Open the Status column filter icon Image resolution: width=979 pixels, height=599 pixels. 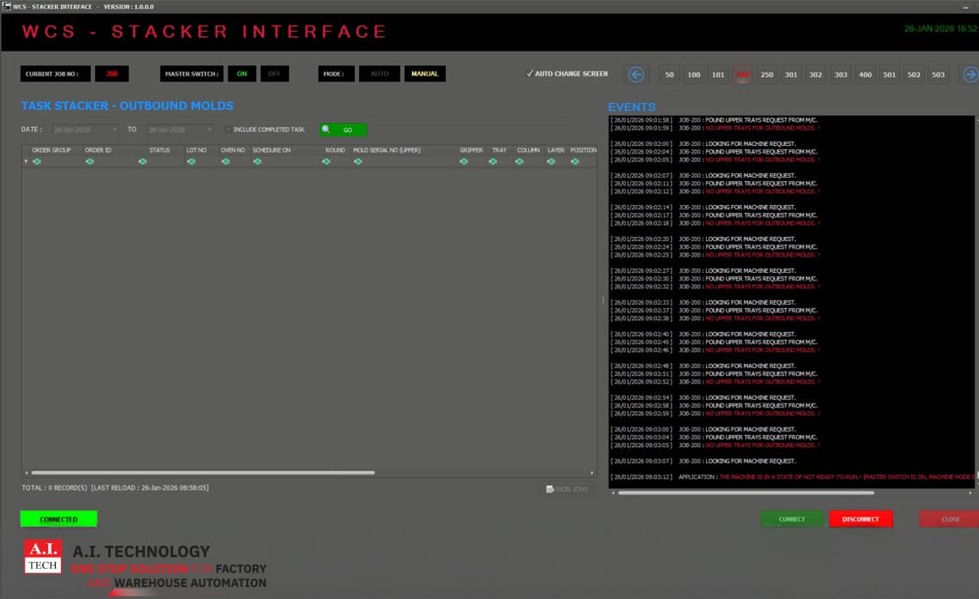point(143,161)
